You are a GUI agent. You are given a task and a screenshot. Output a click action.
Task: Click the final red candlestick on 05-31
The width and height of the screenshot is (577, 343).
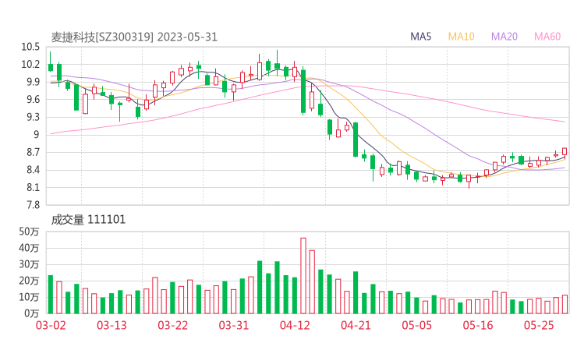[x=565, y=152]
